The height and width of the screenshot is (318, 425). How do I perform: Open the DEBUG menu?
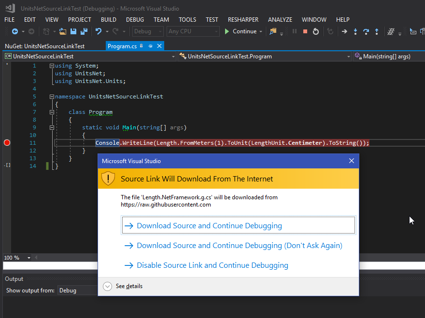pos(135,20)
